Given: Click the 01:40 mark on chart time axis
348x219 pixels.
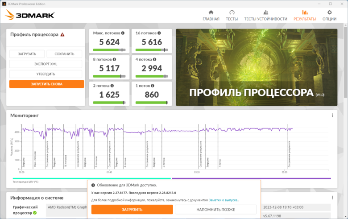Looking at the screenshot, I should pyautogui.click(x=109, y=172).
